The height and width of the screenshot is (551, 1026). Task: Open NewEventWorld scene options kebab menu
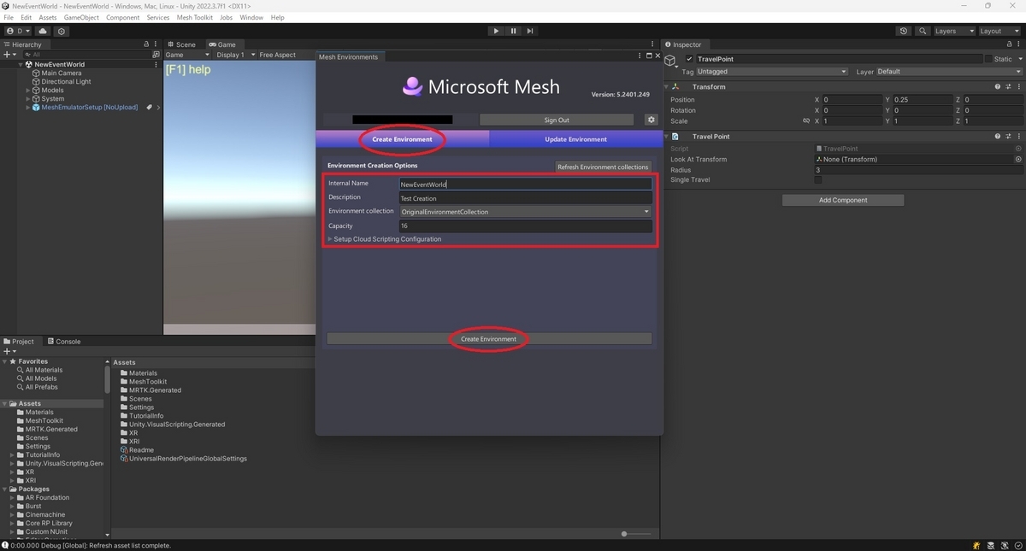pos(156,64)
